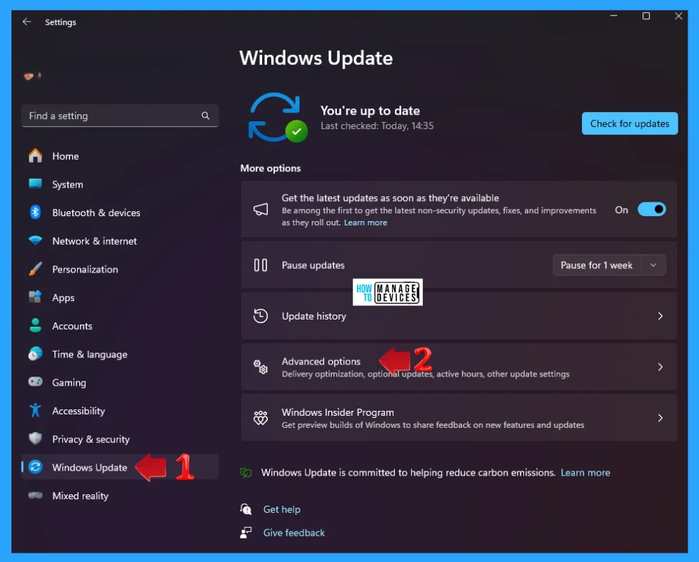Open Learn more link under latest updates
Viewport: 699px width, 562px height.
pyautogui.click(x=366, y=223)
